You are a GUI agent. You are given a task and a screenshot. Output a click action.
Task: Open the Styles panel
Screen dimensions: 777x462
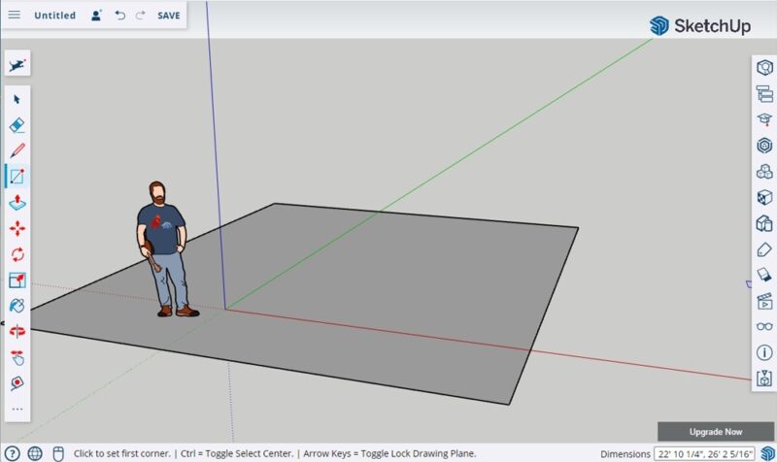pyautogui.click(x=764, y=223)
